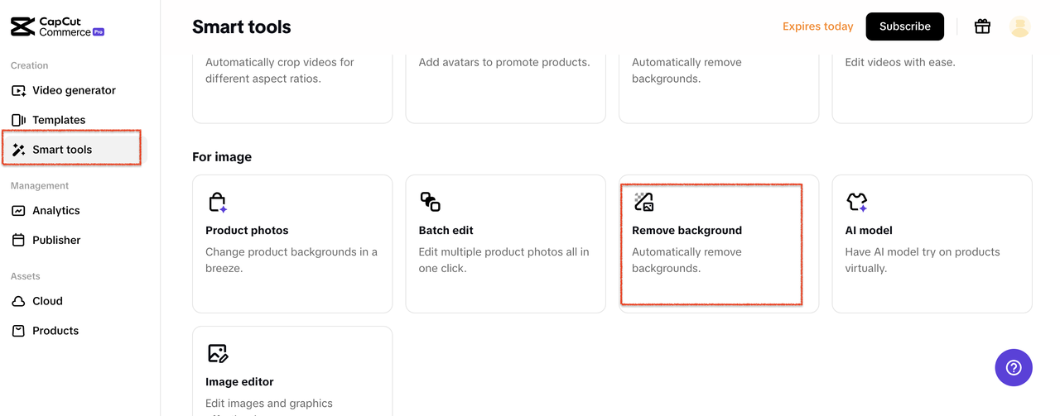Click the AI model shirt icon
Image resolution: width=1060 pixels, height=416 pixels.
[856, 202]
